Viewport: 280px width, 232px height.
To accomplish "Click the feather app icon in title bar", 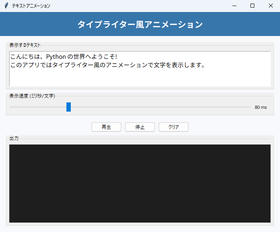I will [6, 6].
